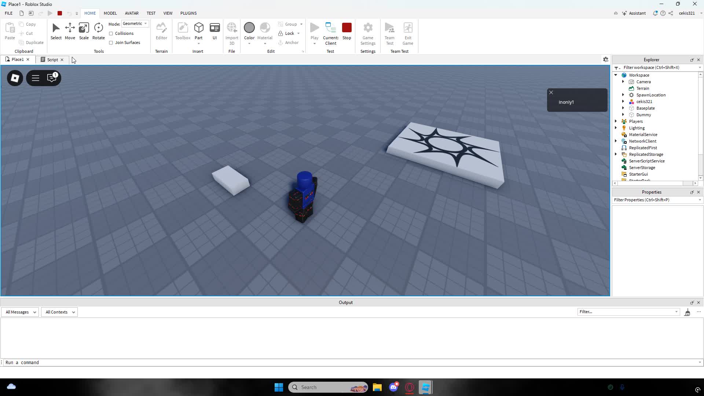
Task: Enable the Join Surfaces checkbox
Action: 111,43
